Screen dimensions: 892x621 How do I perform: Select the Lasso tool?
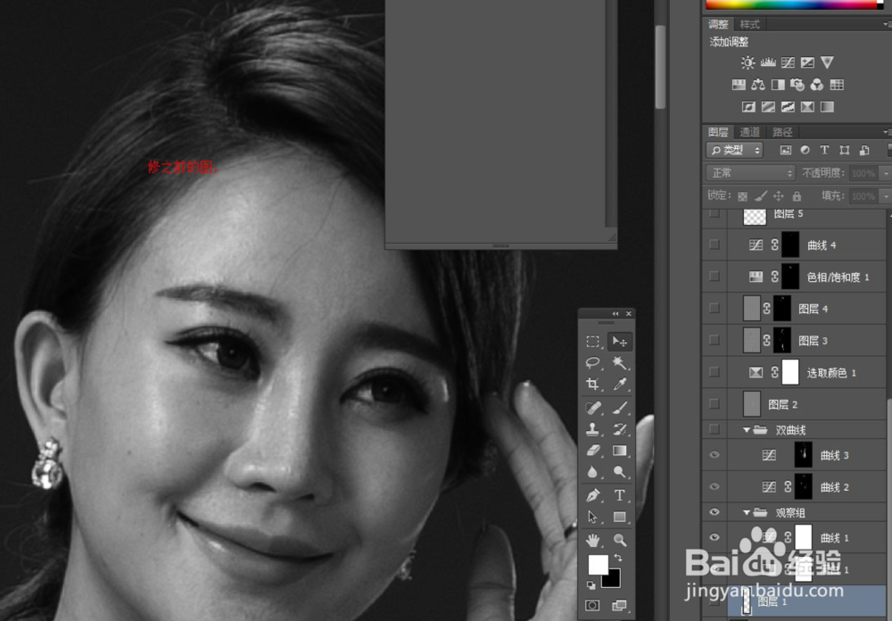pos(593,362)
